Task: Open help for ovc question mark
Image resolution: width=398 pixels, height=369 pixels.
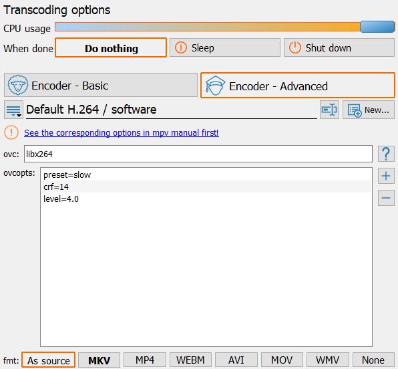Action: [x=386, y=154]
